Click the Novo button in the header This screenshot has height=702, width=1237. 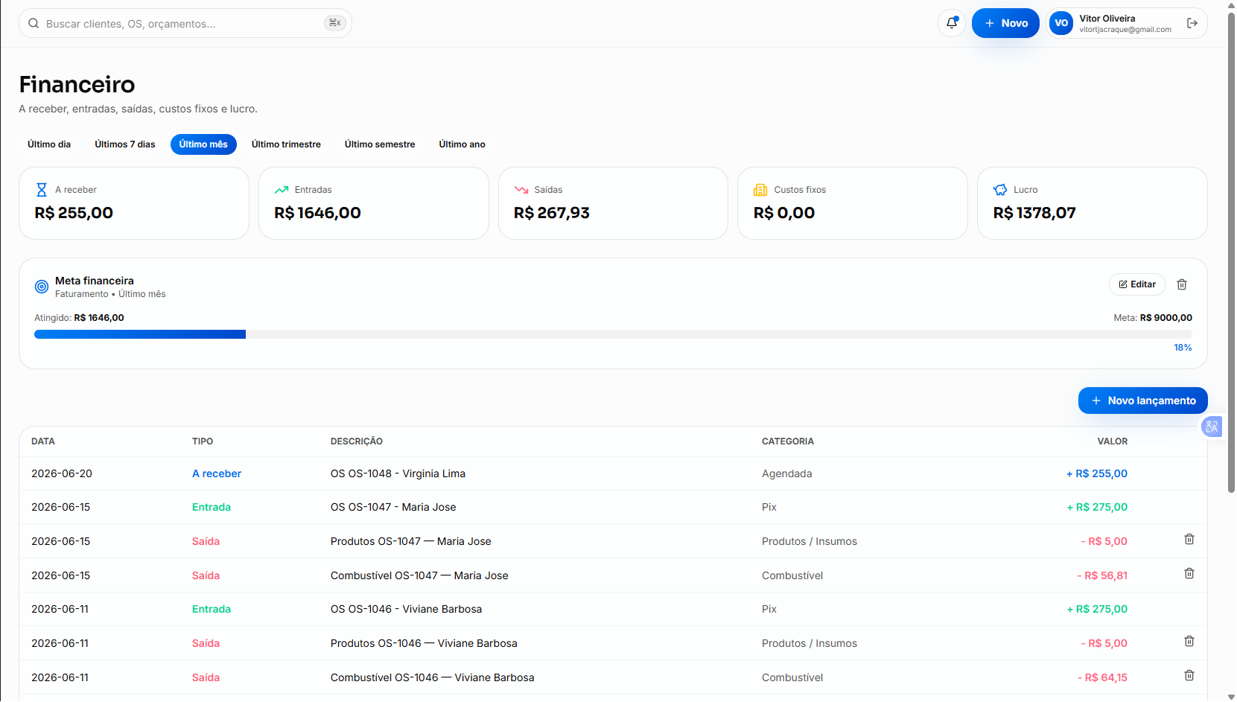pos(1005,23)
